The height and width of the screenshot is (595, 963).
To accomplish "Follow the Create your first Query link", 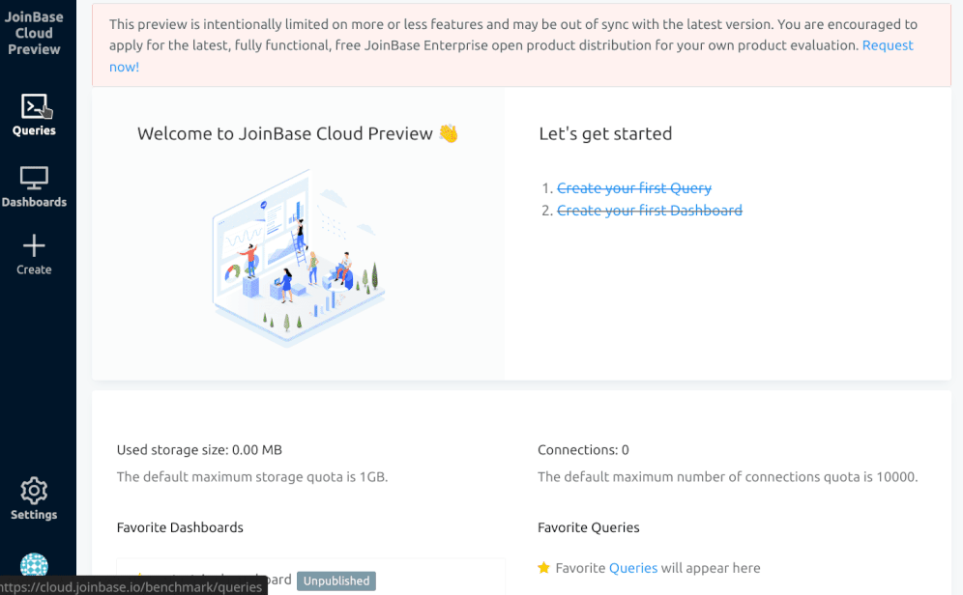I will 634,187.
